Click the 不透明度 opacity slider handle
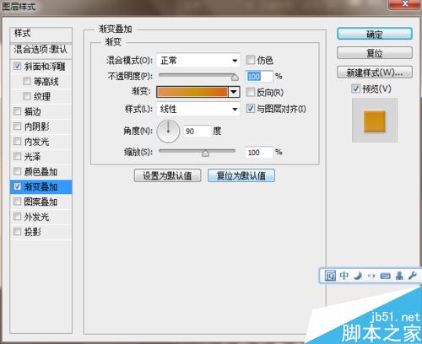 coord(235,77)
